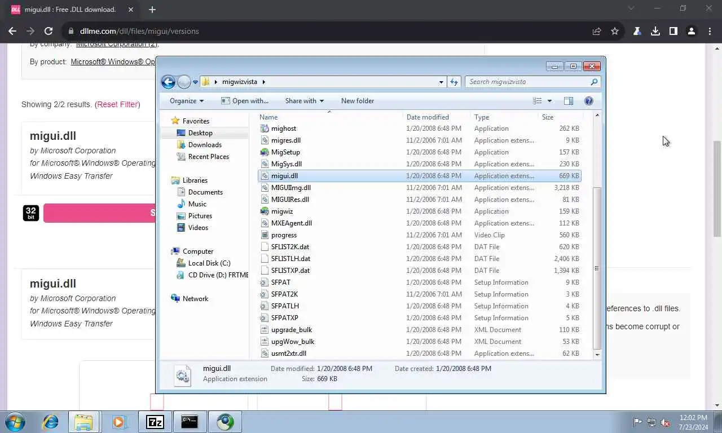Select the MigSetup application icon

tap(265, 152)
